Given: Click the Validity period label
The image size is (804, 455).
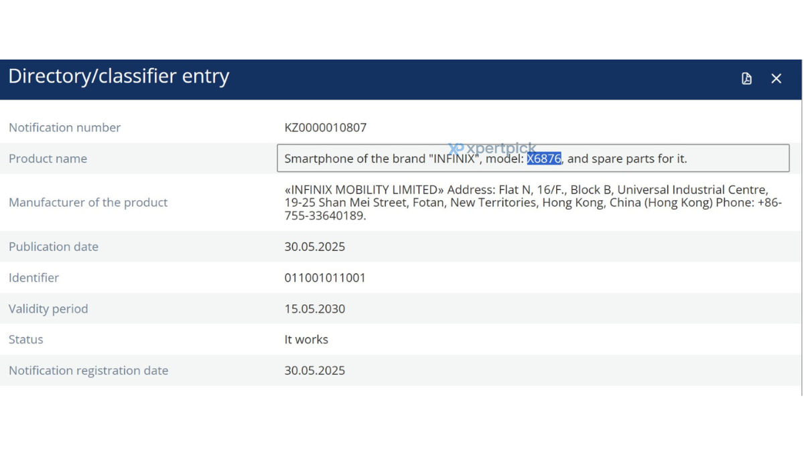Looking at the screenshot, I should click(48, 308).
